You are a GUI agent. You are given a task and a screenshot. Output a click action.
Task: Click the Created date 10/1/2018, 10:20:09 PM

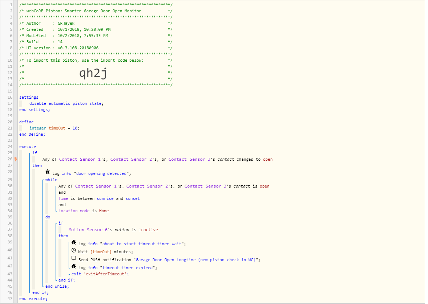[x=84, y=29]
